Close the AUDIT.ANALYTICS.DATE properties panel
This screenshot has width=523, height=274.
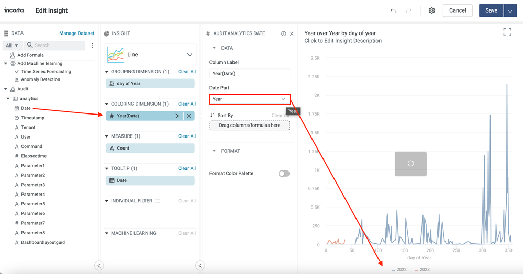click(x=292, y=33)
